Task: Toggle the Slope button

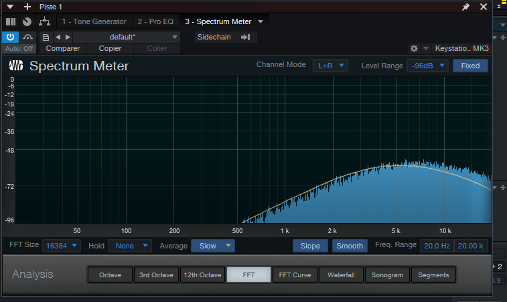Action: tap(310, 246)
